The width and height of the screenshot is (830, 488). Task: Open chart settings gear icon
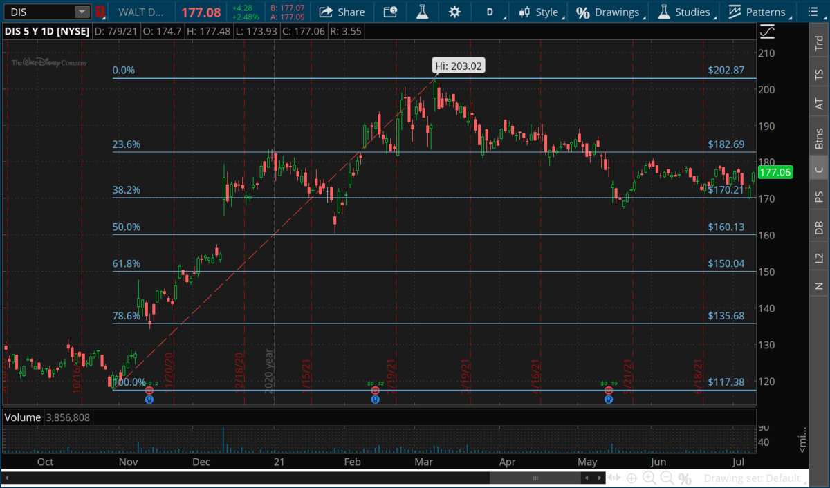[x=454, y=12]
